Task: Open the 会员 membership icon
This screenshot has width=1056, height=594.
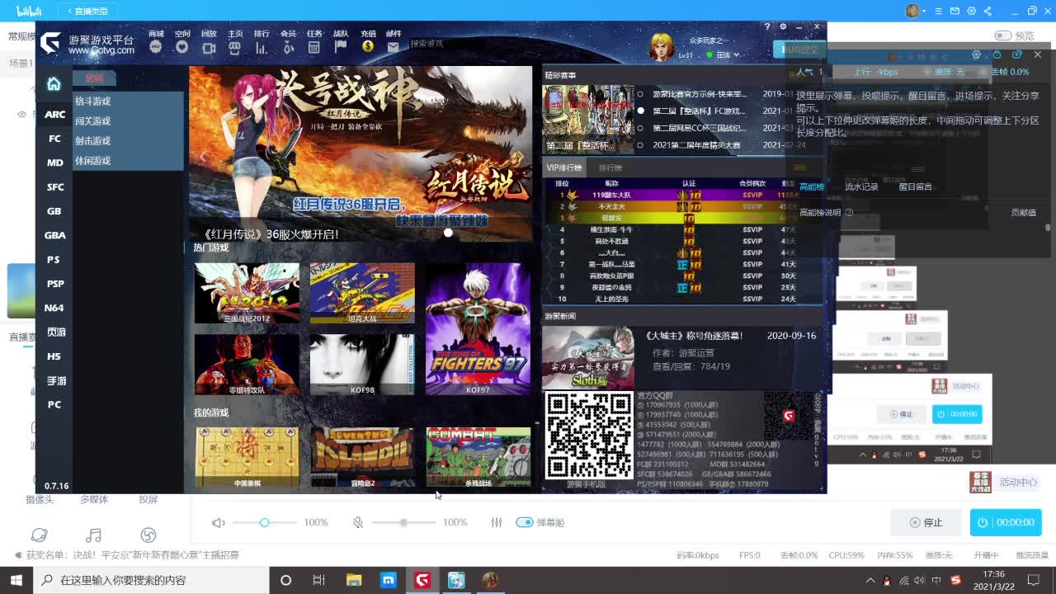Action: click(288, 47)
